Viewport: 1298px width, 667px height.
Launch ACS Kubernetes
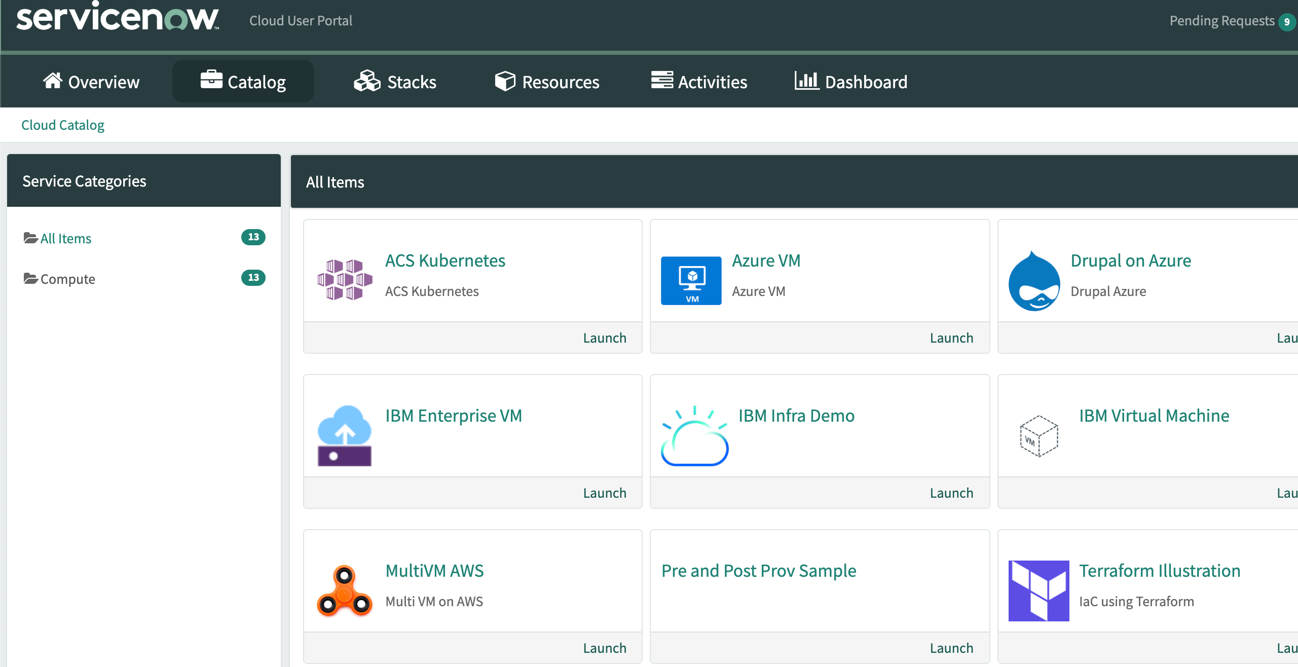(x=605, y=338)
